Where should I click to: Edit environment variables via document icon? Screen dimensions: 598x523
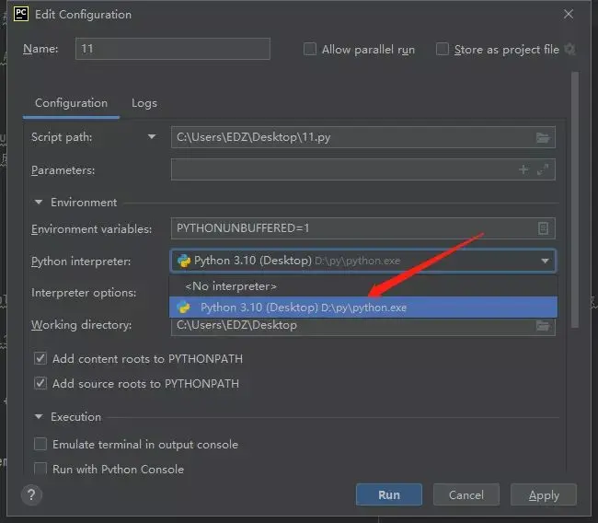(x=543, y=228)
